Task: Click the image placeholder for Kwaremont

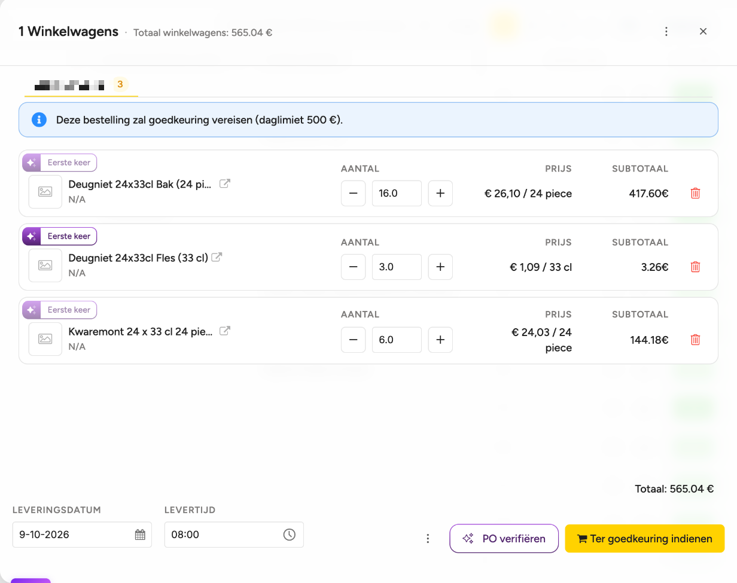Action: point(45,339)
